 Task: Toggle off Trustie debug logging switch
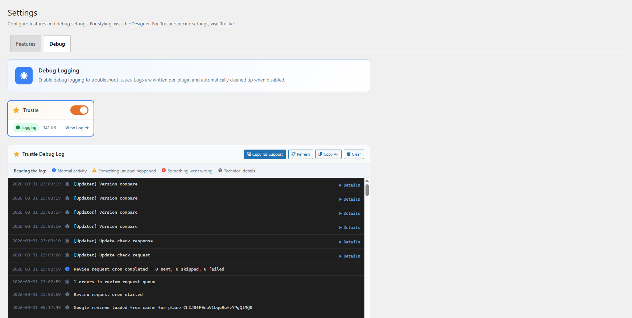click(x=79, y=110)
